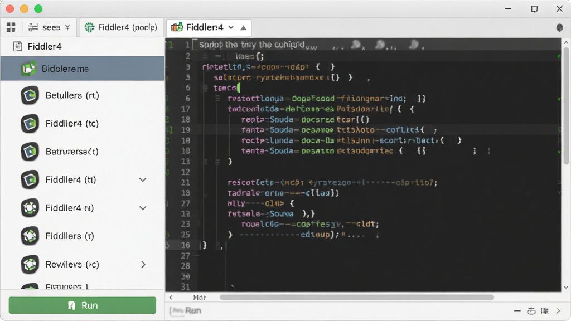The width and height of the screenshot is (571, 321).
Task: Click the vertical scrollbar's up arrow
Action: pos(566,42)
